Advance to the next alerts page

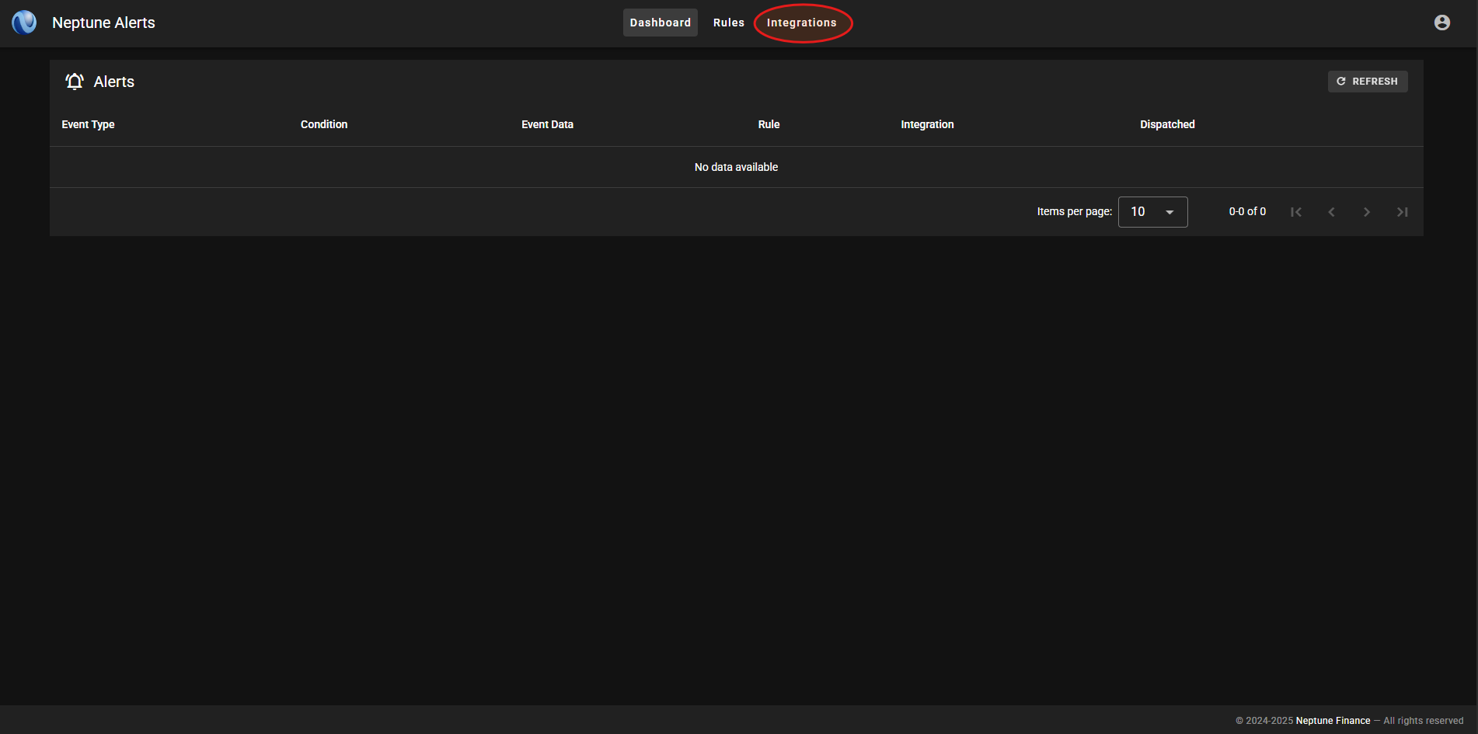pos(1366,212)
